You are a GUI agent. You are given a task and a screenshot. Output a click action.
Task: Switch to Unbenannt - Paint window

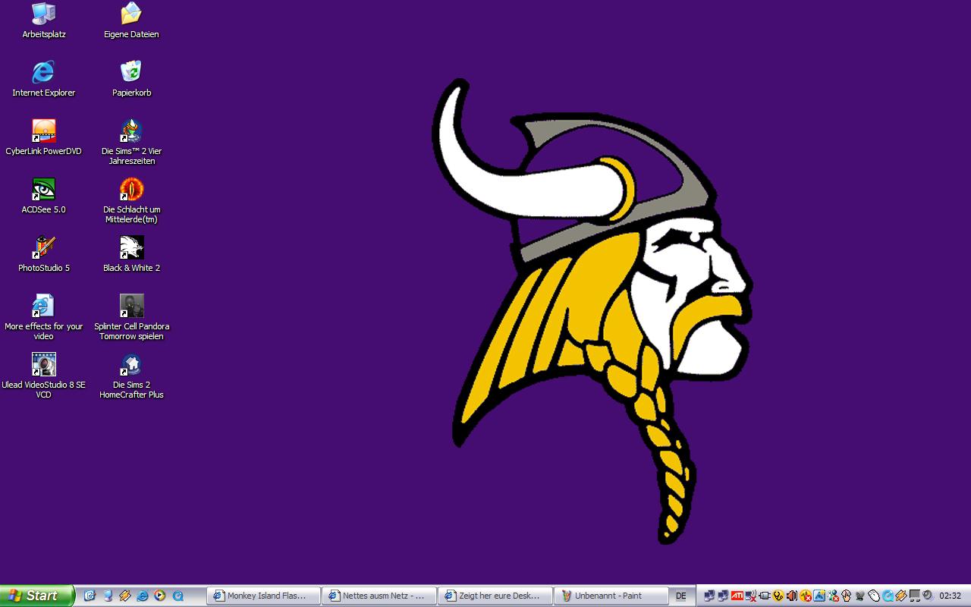point(611,596)
